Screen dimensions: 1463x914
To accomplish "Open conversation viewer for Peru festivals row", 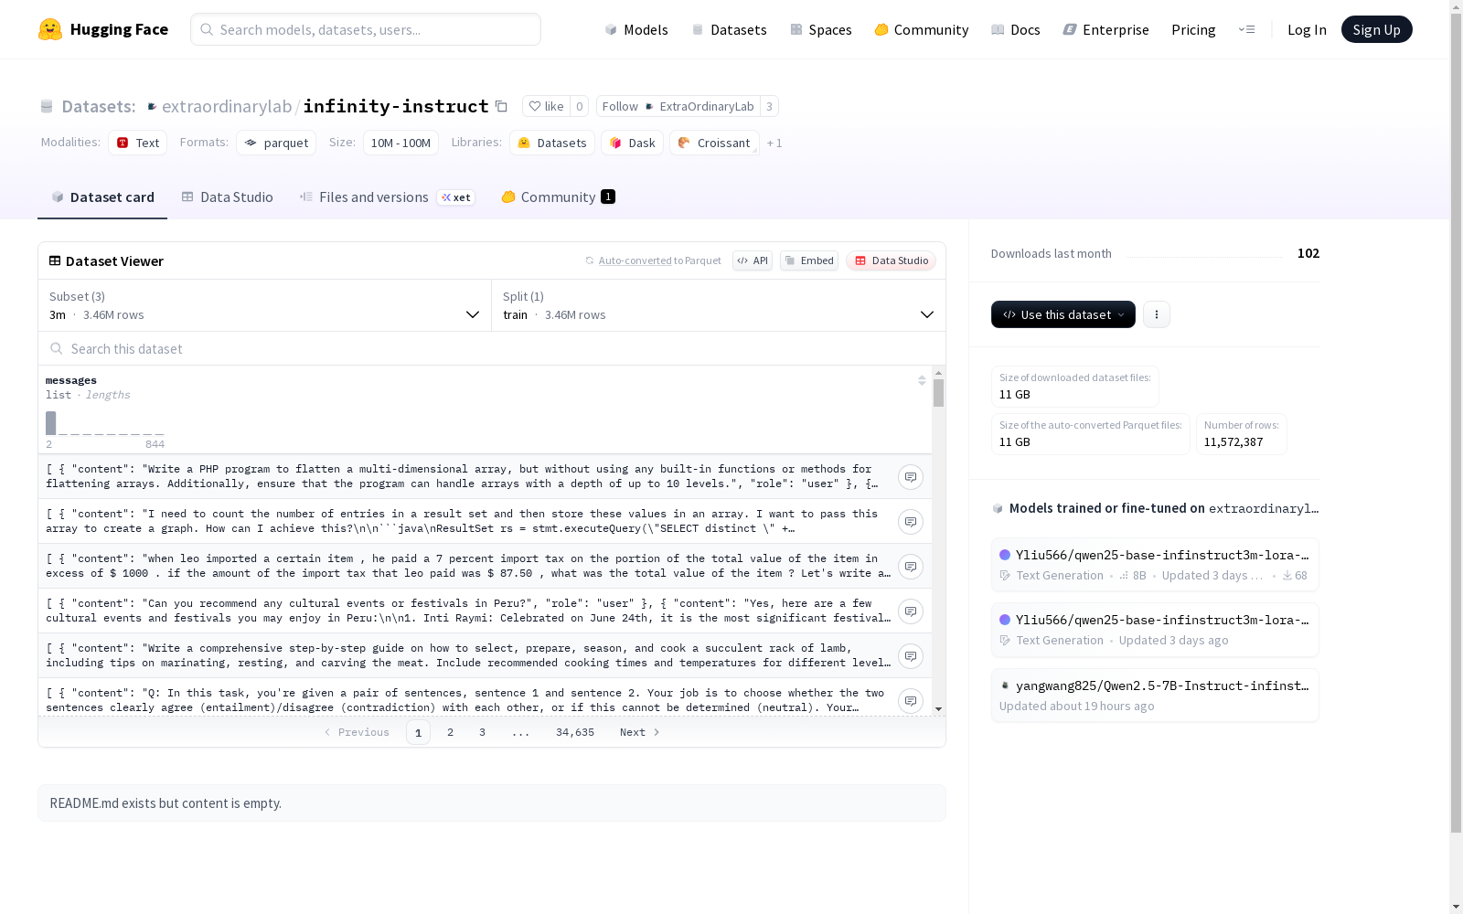I will 910,611.
